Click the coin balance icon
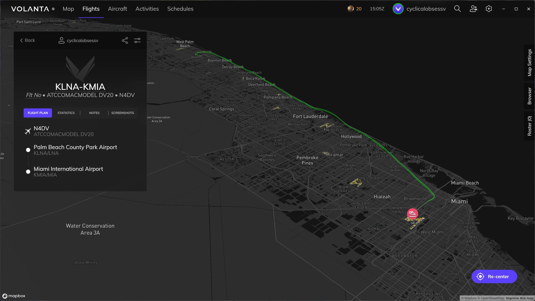The image size is (535, 301). (x=351, y=9)
